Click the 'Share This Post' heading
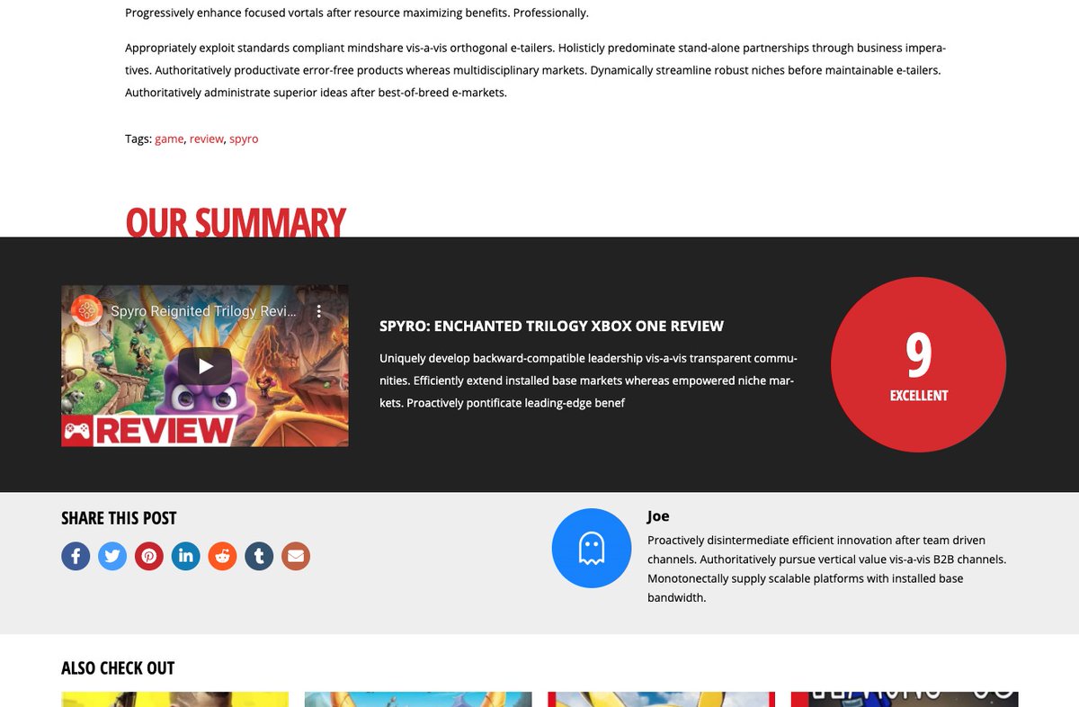Image resolution: width=1079 pixels, height=707 pixels. tap(119, 518)
